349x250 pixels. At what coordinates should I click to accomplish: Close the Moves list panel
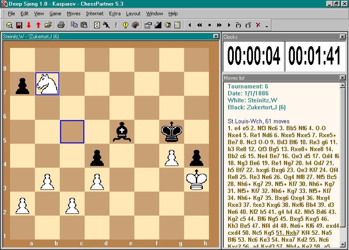(342, 78)
